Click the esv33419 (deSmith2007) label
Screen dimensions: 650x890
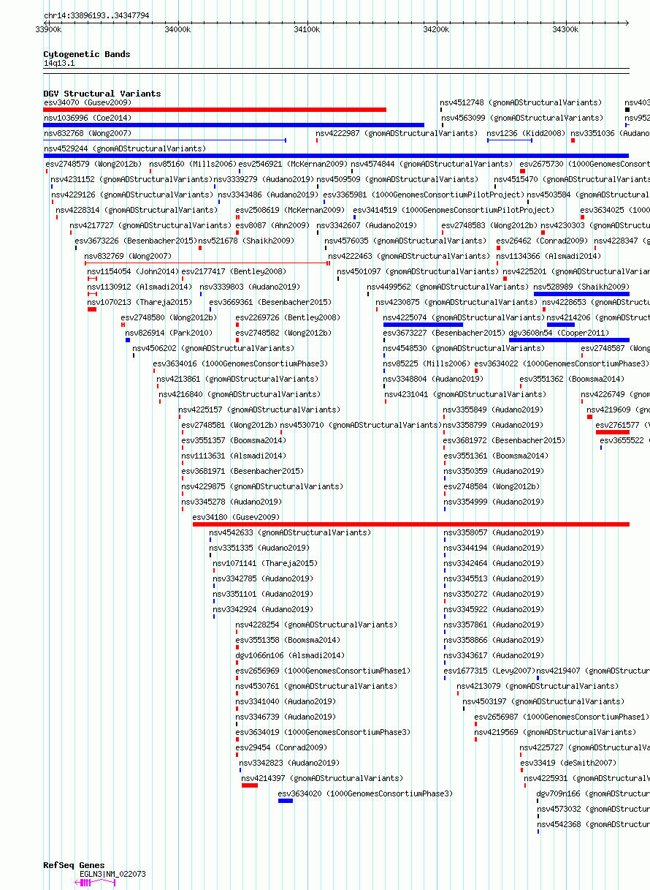click(x=569, y=763)
